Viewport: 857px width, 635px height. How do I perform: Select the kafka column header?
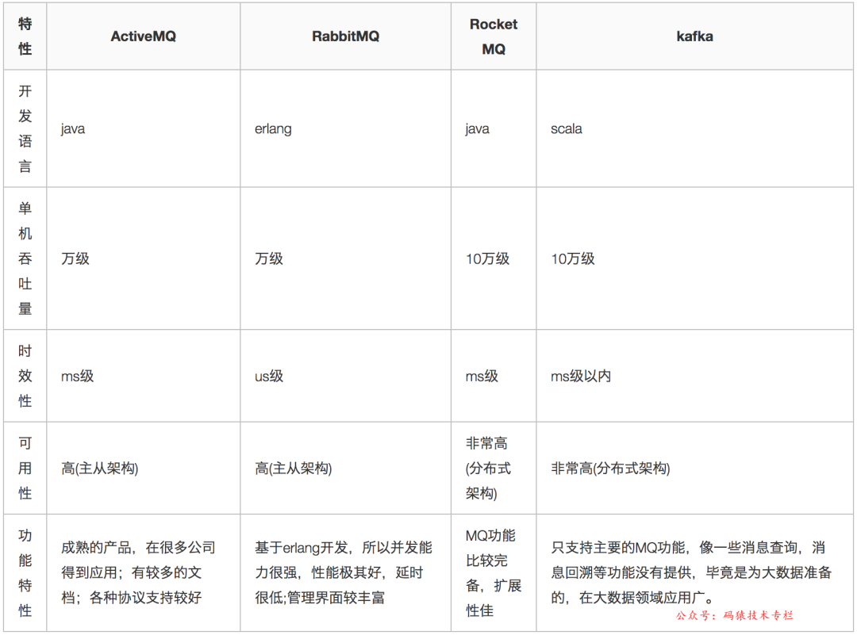[x=694, y=36]
